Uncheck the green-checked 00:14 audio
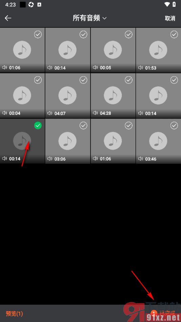This screenshot has width=181, height=322. coord(38,125)
